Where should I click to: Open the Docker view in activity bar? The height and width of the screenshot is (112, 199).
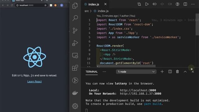click(75, 93)
